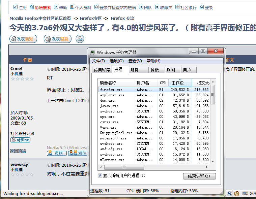256x199 pixels.
Task: Send Conet a message (短信) button
Action: tap(78, 153)
